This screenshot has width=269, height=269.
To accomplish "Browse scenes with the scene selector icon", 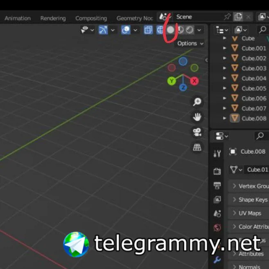I will [x=164, y=17].
